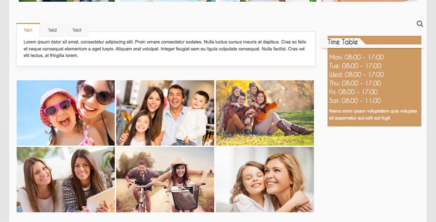Open the Tab2 tab
The height and width of the screenshot is (222, 436).
52,30
